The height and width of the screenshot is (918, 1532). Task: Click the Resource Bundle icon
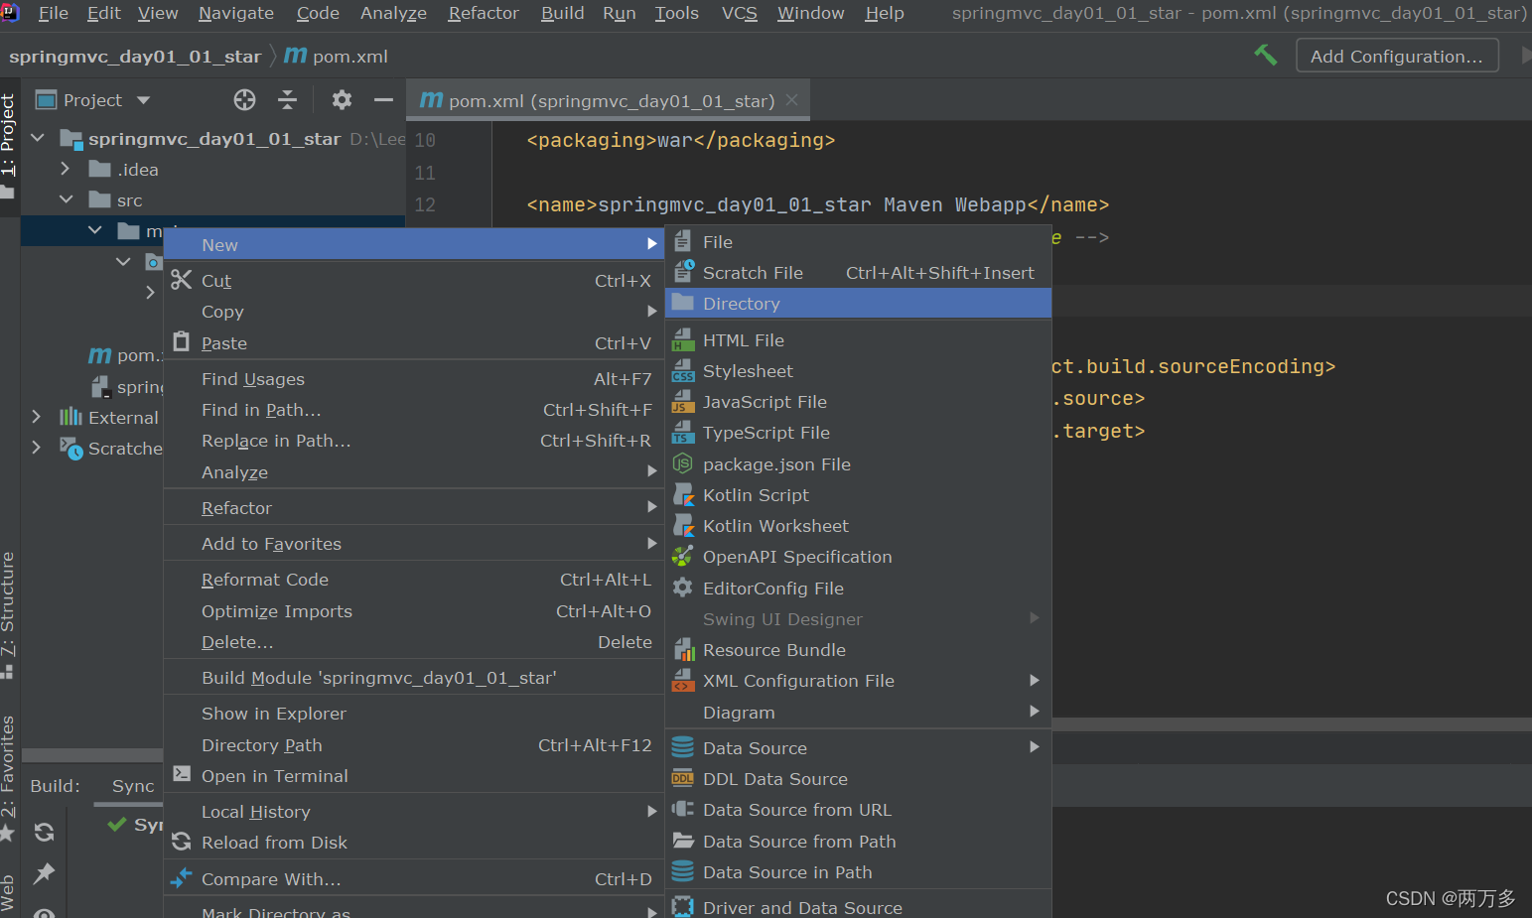point(683,649)
